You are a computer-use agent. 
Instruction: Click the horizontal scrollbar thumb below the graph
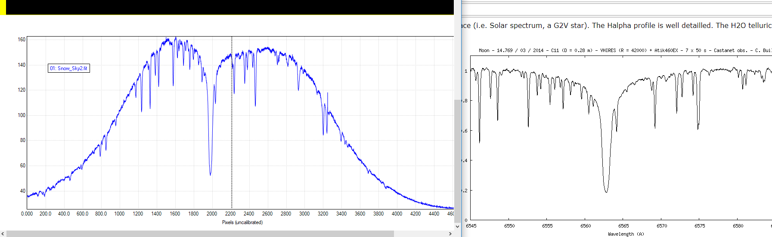pyautogui.click(x=200, y=234)
